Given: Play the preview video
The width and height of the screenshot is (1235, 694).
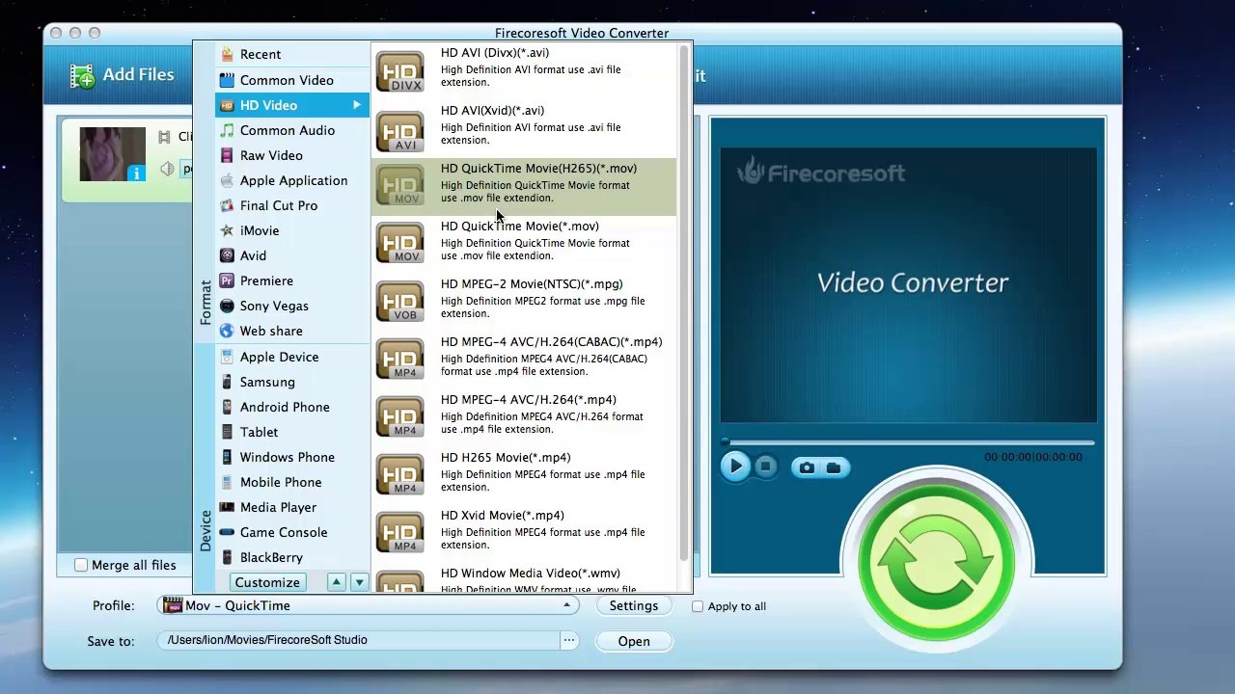Looking at the screenshot, I should point(734,467).
